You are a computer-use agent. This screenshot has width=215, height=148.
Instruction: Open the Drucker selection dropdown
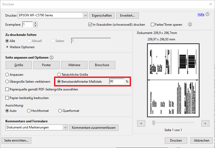[x=85, y=16]
